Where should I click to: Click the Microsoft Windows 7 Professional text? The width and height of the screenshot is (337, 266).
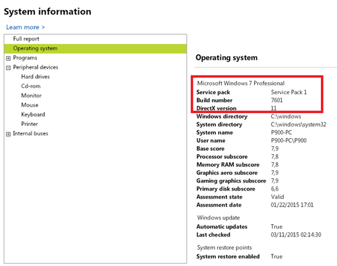[x=241, y=84]
